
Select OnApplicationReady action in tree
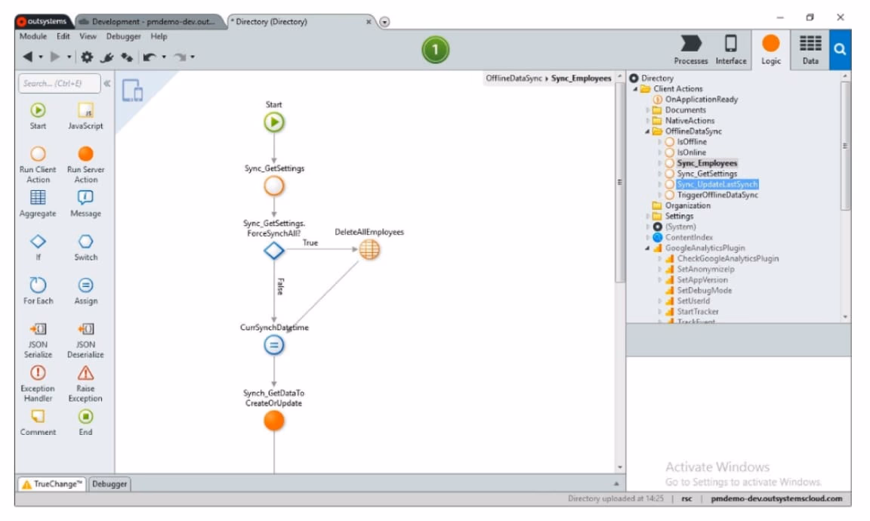tap(702, 100)
